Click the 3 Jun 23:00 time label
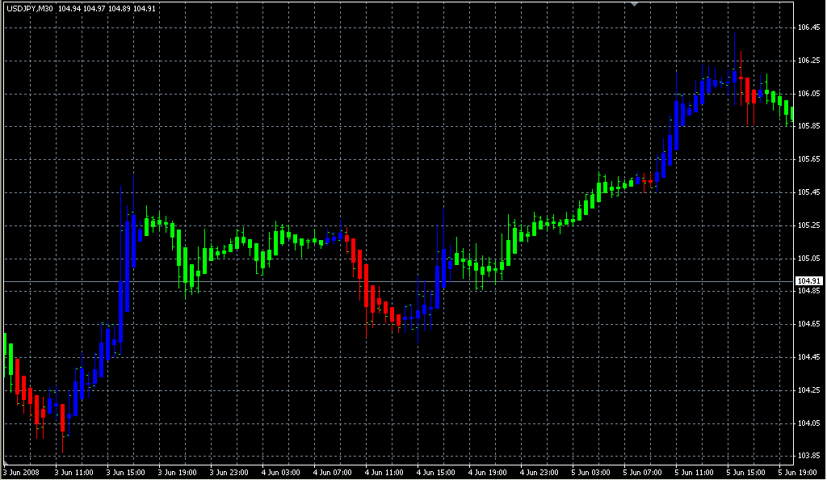This screenshot has height=480, width=827. [x=229, y=473]
